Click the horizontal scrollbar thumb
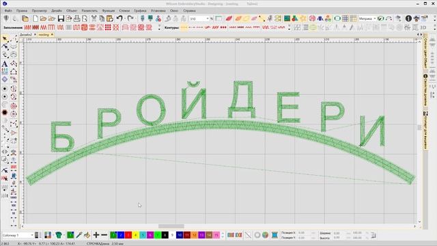 [x=171, y=226]
